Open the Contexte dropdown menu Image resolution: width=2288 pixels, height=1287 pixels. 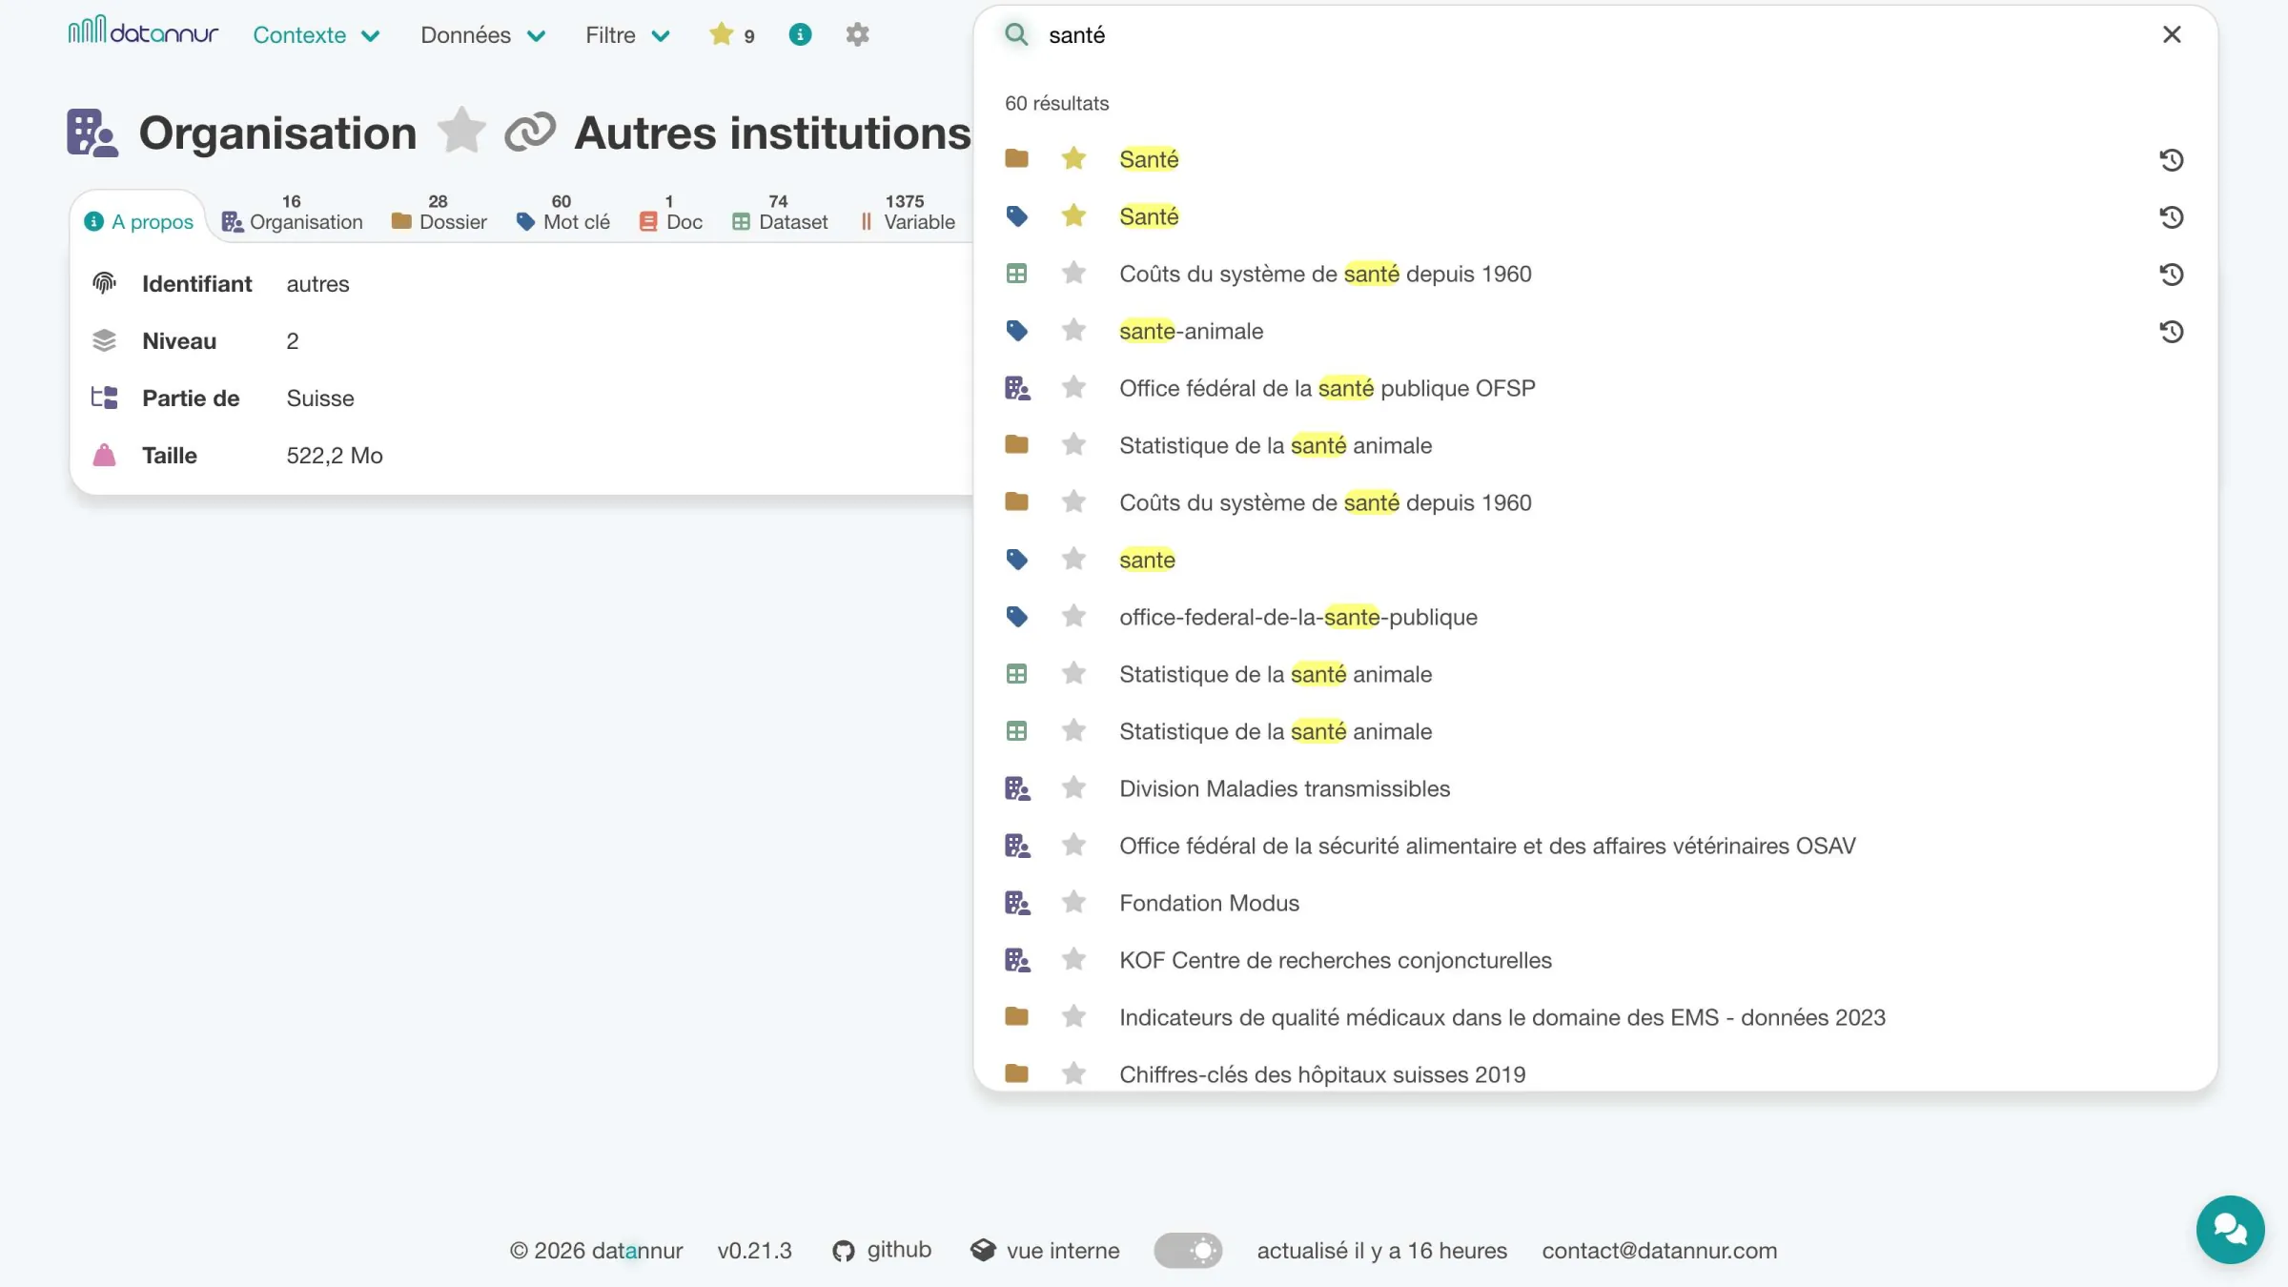(317, 35)
